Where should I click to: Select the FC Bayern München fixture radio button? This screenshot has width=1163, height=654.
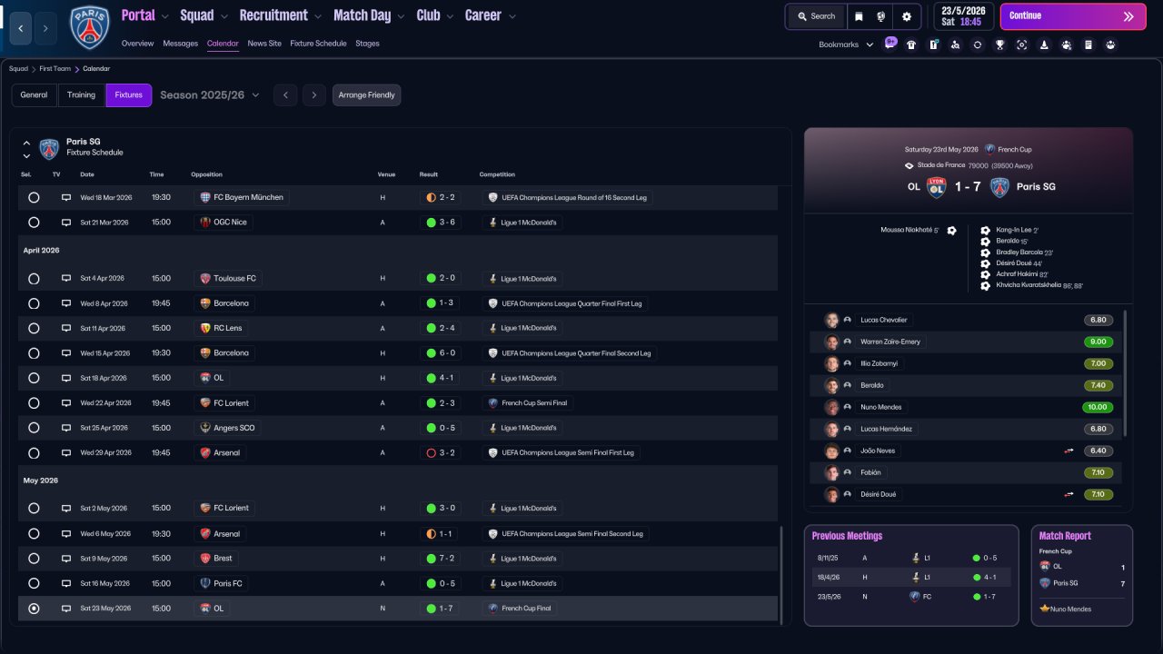click(x=34, y=197)
